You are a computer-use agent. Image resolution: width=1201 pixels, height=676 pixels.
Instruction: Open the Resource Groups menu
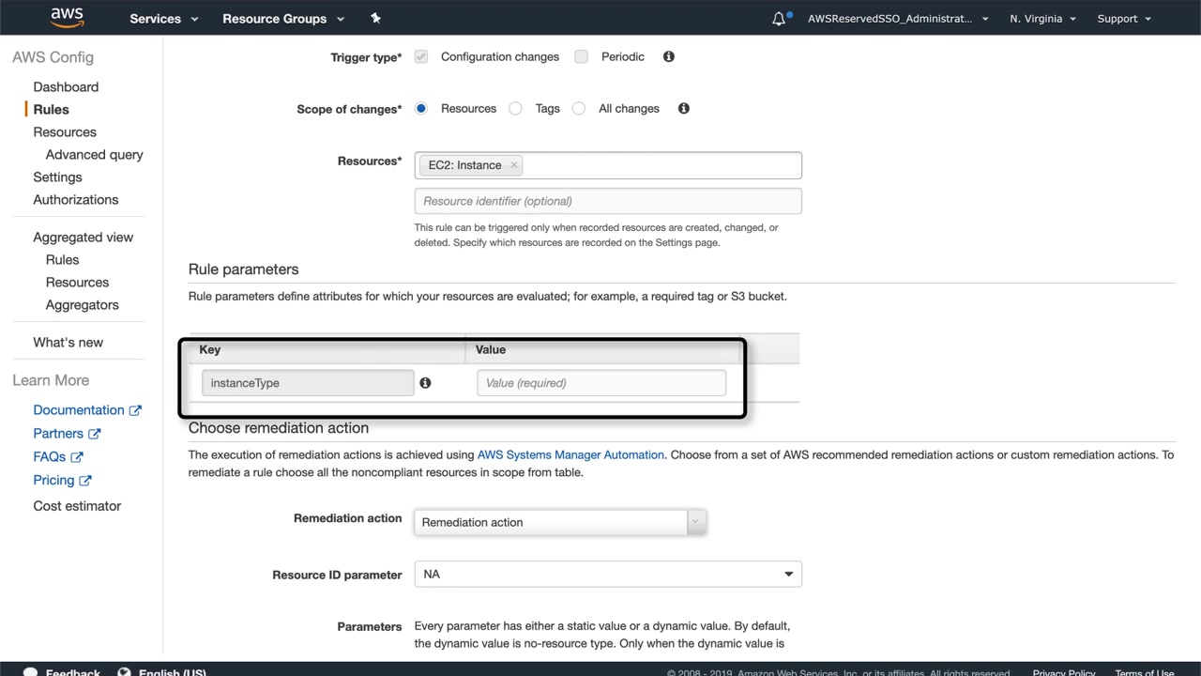pyautogui.click(x=283, y=19)
